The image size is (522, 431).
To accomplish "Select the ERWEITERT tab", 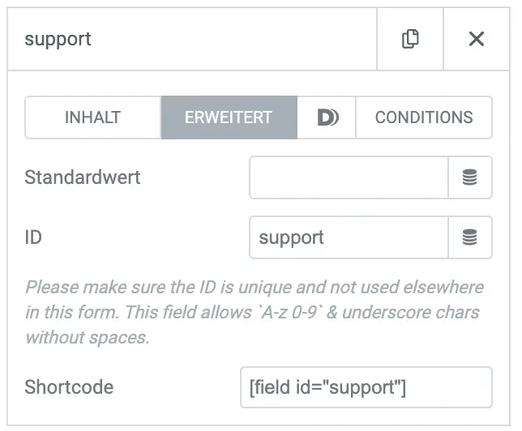I will coord(229,117).
